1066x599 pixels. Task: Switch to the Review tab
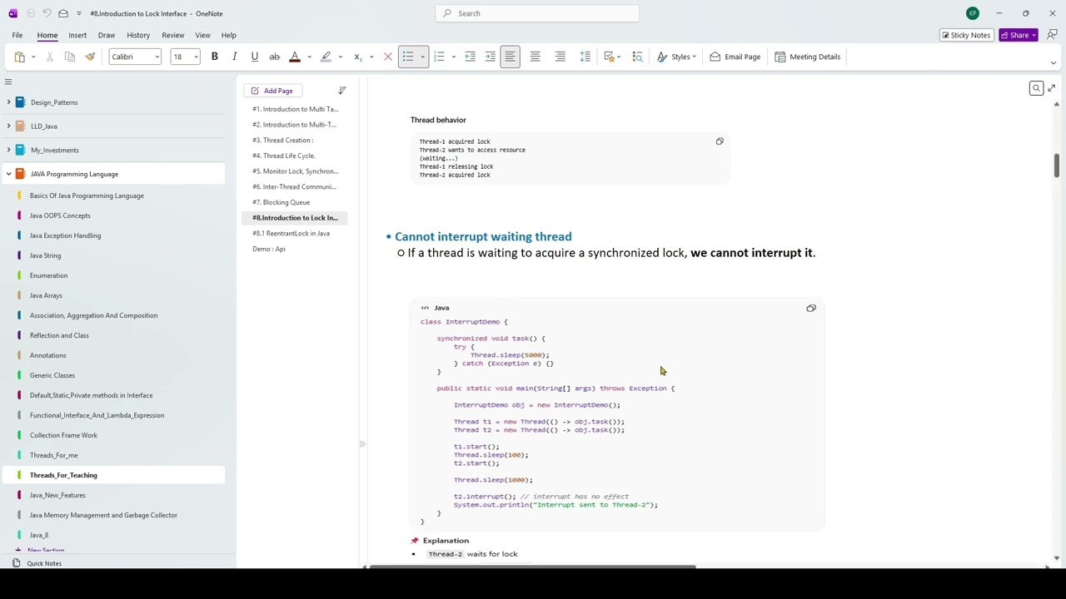pos(173,35)
